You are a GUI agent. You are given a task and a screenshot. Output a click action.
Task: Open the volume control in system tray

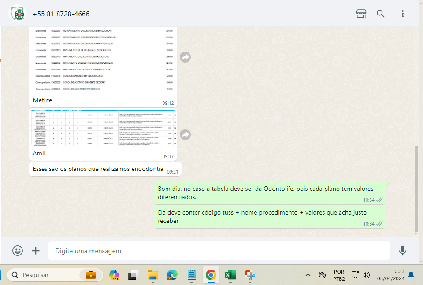366,275
